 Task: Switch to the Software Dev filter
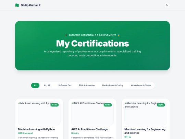point(65,85)
